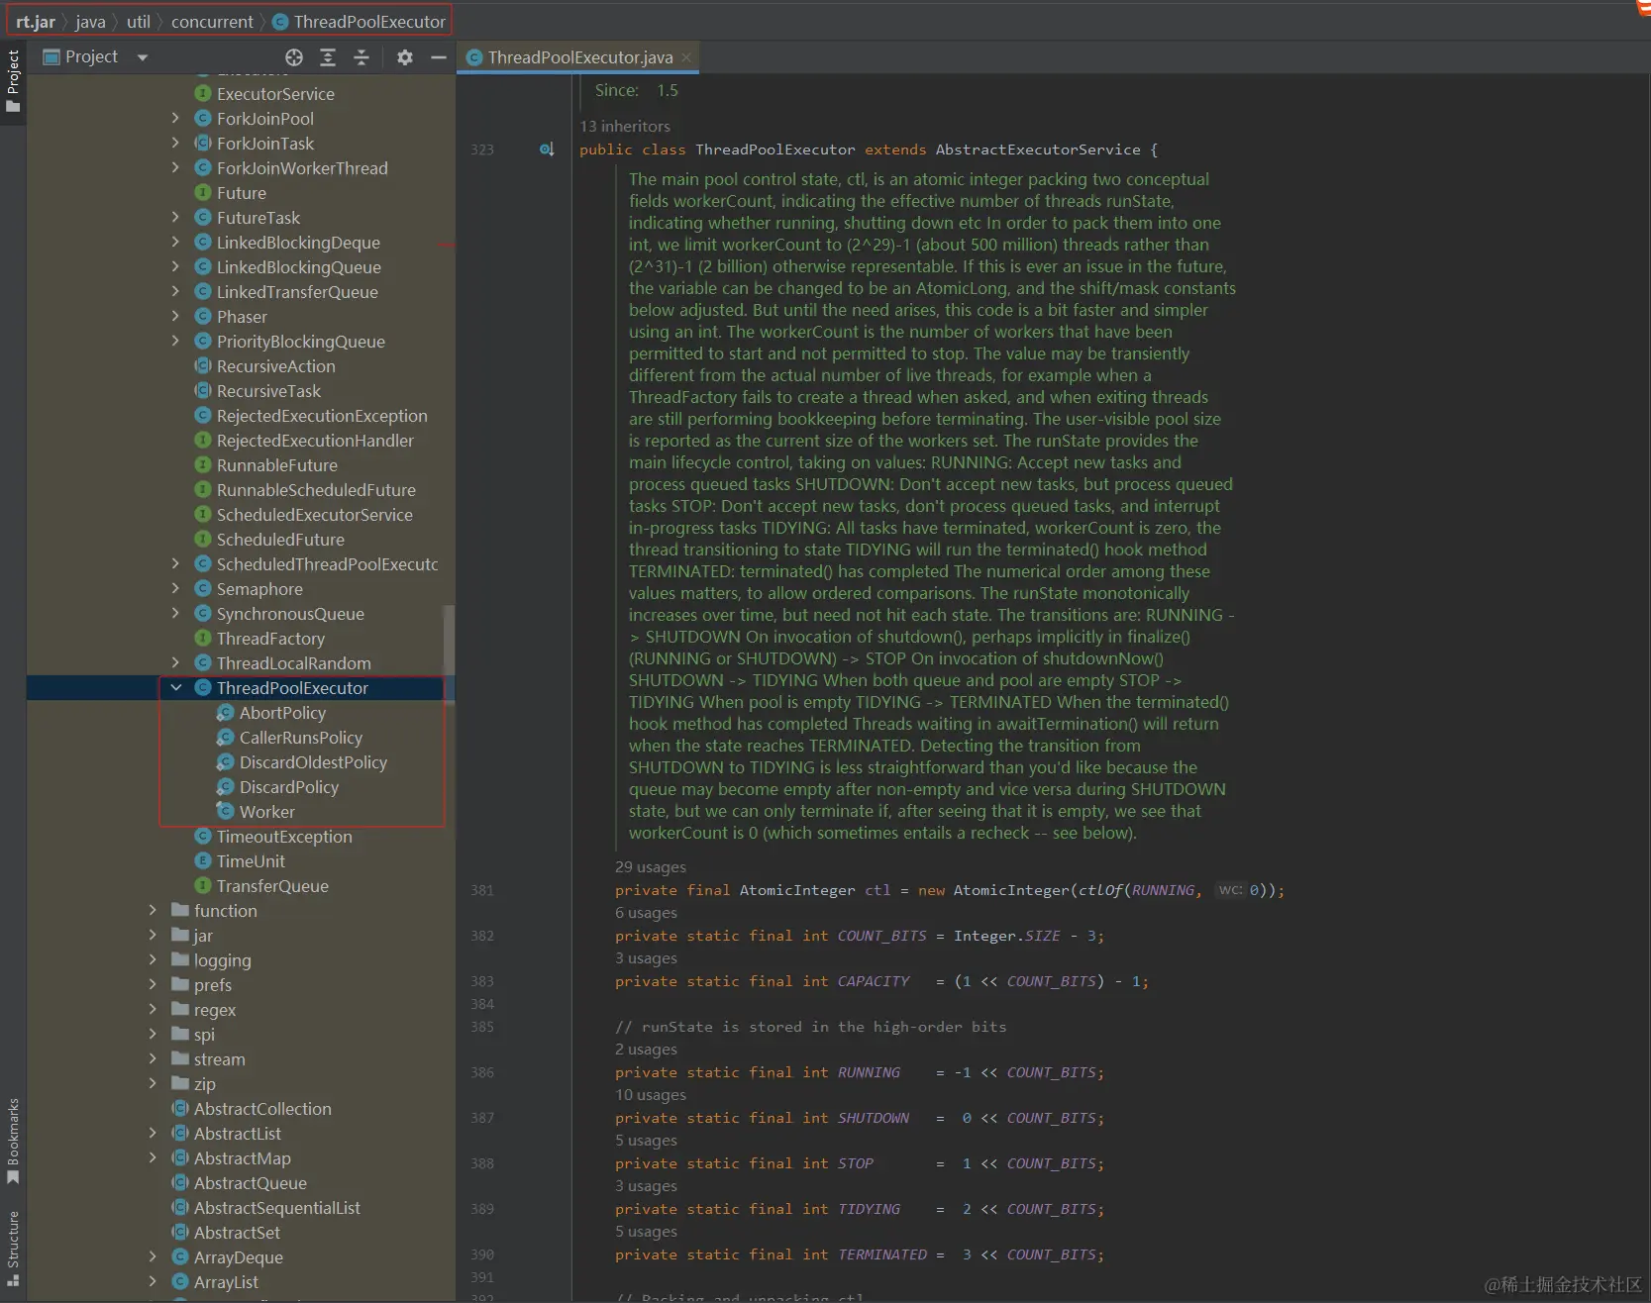Screen dimensions: 1651x1303
Task: Open the Structure tool window
Action: coord(13,1248)
